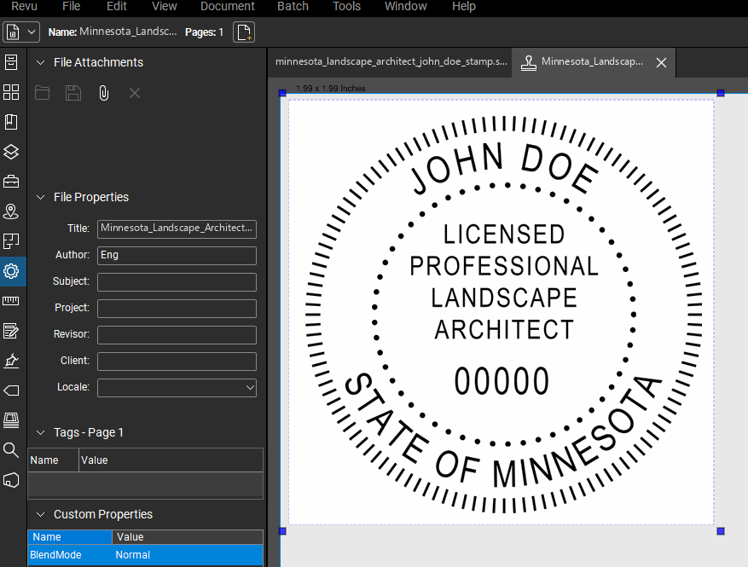Open the Revu menu

pyautogui.click(x=24, y=6)
